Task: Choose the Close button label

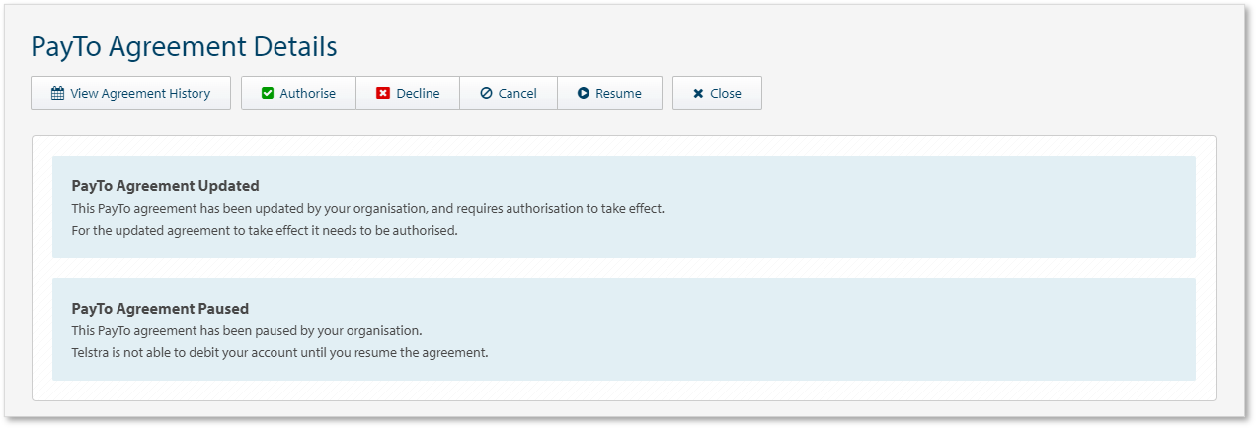Action: pos(726,94)
